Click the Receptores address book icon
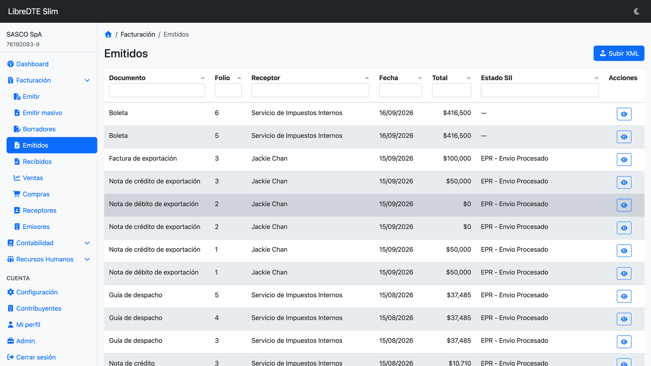 coord(17,210)
